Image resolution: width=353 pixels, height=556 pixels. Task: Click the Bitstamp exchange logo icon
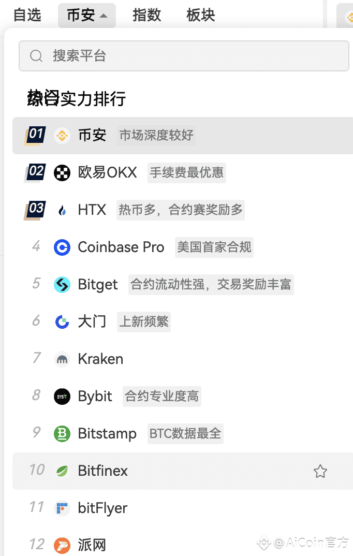(x=62, y=433)
